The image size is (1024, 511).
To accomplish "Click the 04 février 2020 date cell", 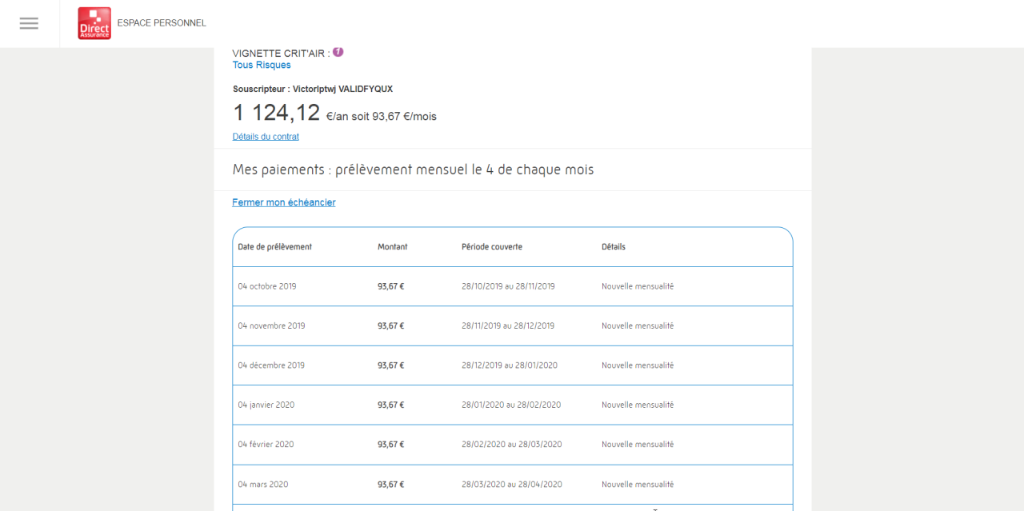I will coord(266,445).
